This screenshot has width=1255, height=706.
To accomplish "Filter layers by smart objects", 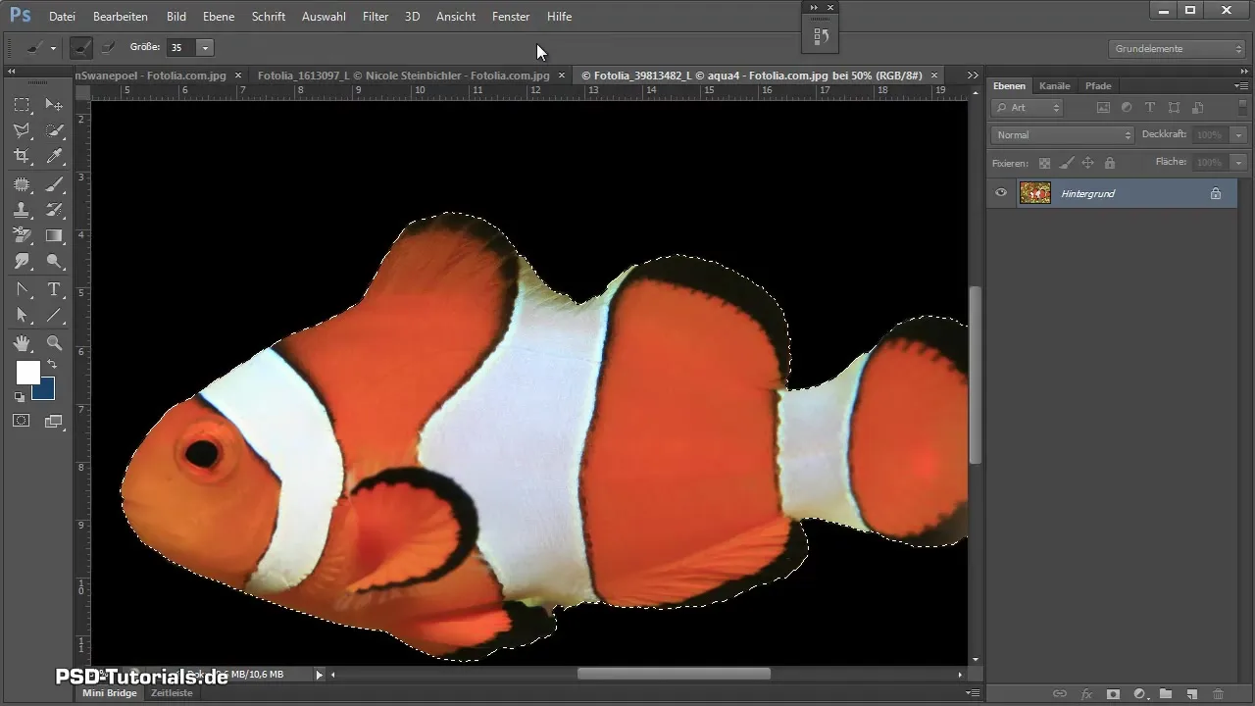I will pyautogui.click(x=1197, y=107).
